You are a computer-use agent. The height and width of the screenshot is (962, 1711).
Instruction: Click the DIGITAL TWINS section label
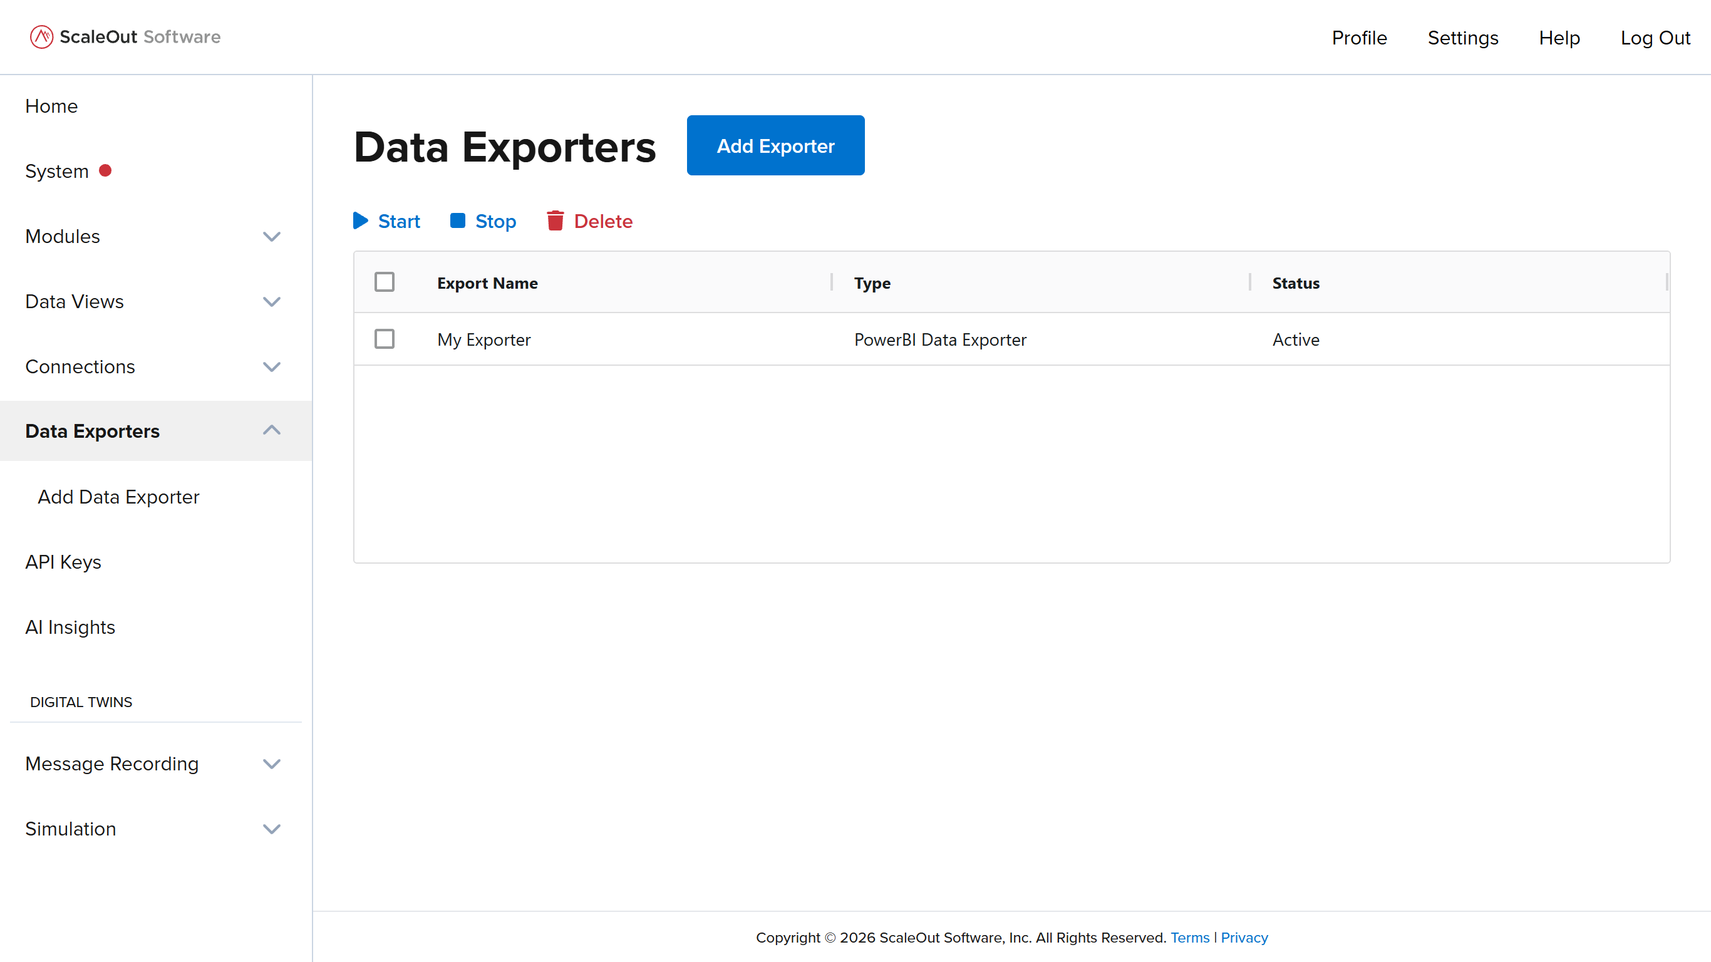point(81,702)
